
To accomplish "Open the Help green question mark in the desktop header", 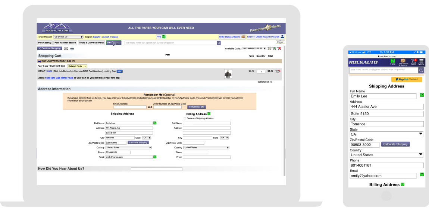I will (164, 36).
